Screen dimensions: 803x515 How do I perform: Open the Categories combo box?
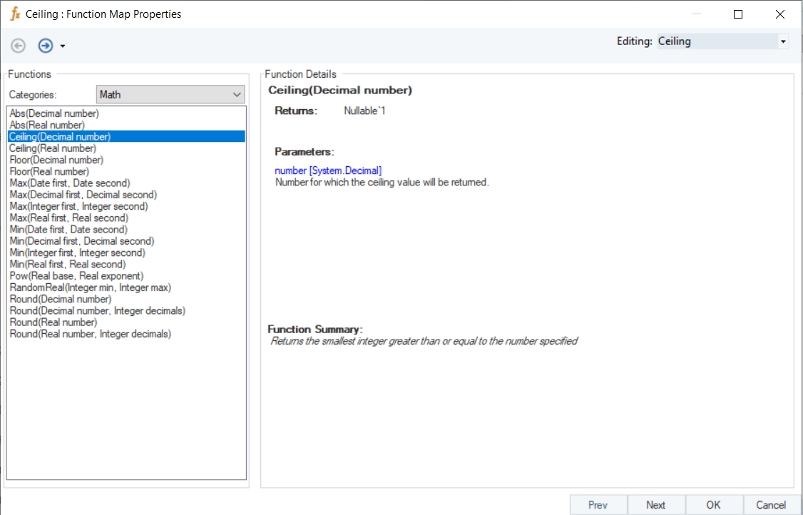pos(170,94)
